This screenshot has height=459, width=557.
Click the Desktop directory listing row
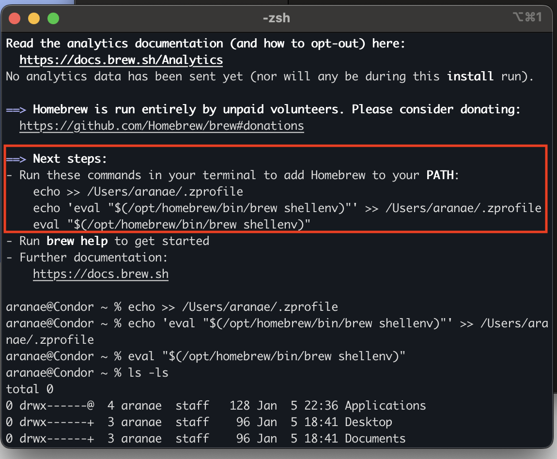[x=199, y=422]
